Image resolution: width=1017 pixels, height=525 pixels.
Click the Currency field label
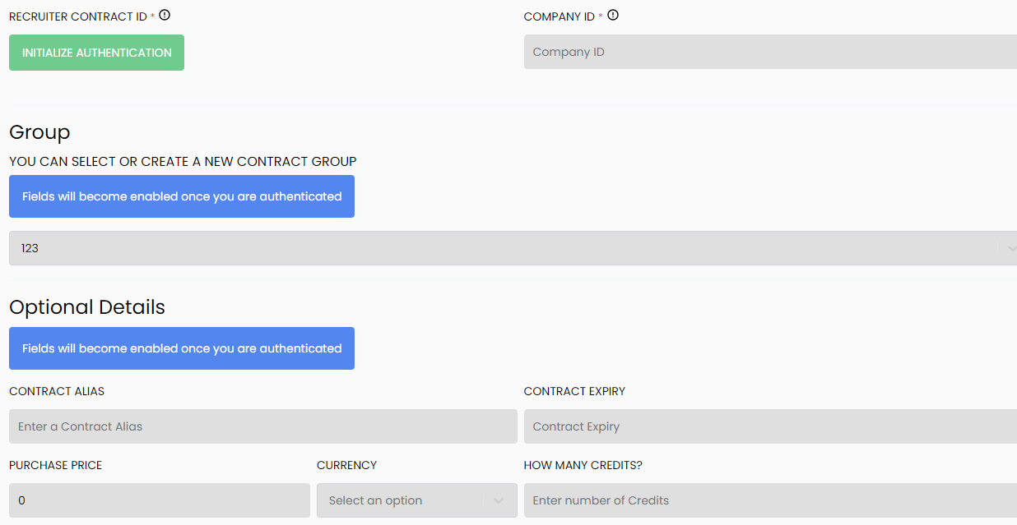coord(346,465)
